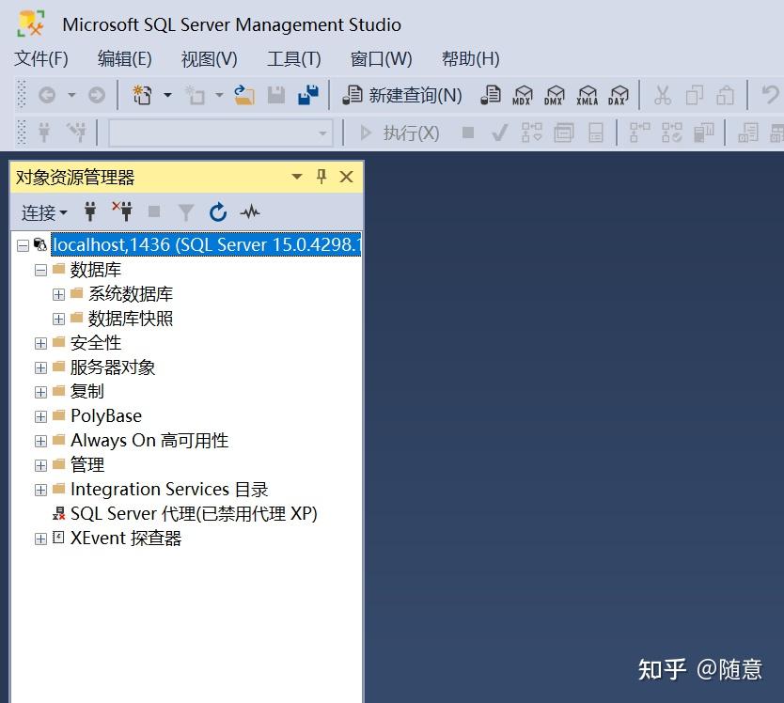This screenshot has width=784, height=703.
Task: Collapse the 数据库 folder
Action: [x=40, y=271]
